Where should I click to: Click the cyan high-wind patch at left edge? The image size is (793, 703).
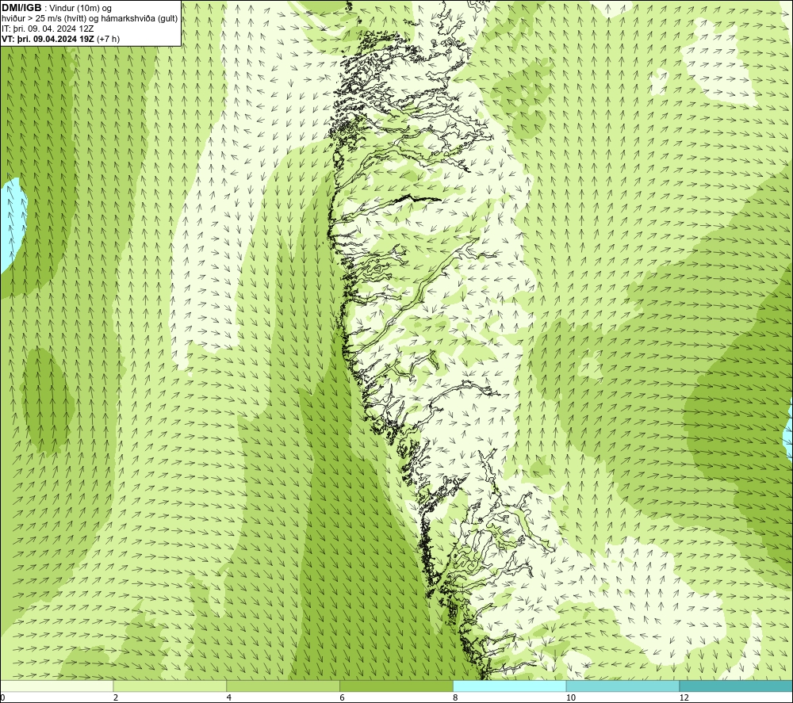[x=11, y=225]
